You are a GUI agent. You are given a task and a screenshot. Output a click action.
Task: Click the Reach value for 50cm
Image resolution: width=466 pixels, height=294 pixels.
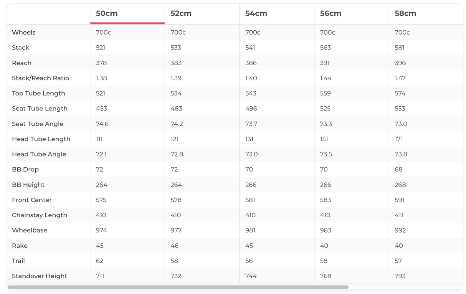point(101,63)
